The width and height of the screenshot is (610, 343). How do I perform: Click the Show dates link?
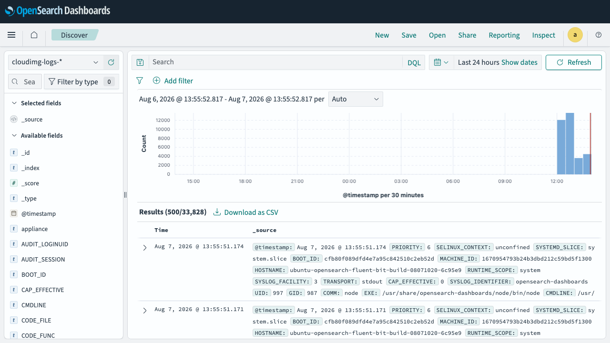[519, 62]
